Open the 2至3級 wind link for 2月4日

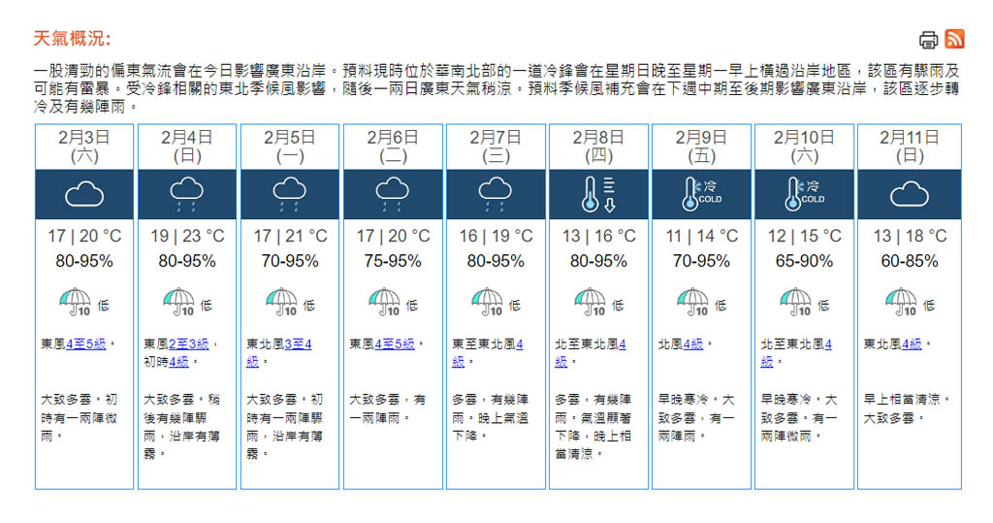(189, 344)
